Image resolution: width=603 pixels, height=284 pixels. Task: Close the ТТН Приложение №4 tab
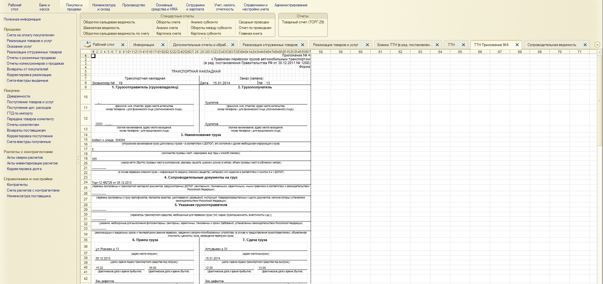517,45
